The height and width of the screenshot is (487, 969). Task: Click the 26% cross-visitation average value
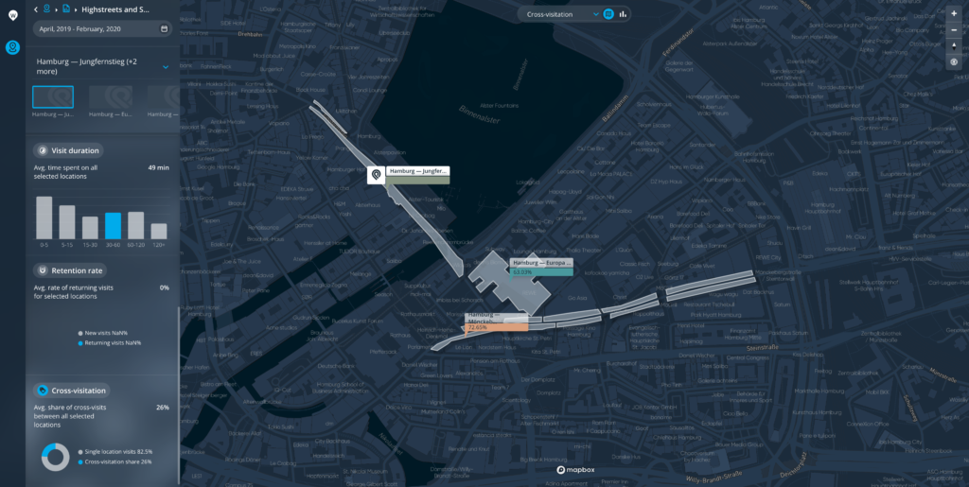tap(163, 408)
